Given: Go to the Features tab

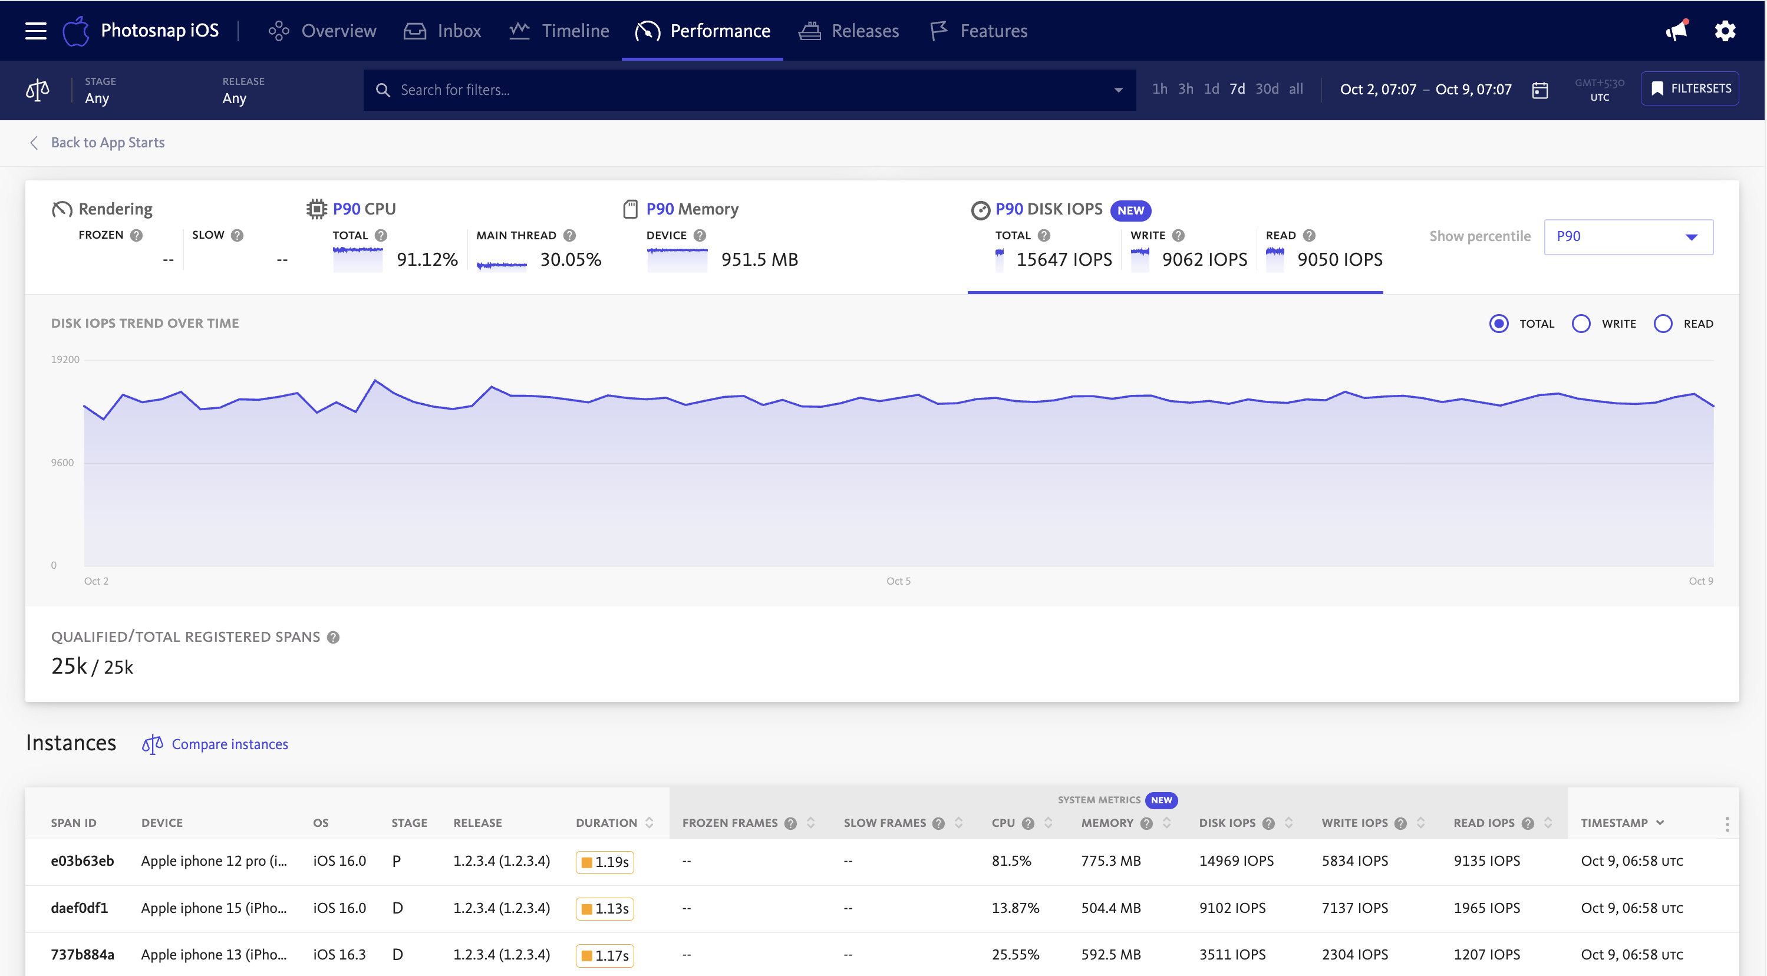Looking at the screenshot, I should [x=979, y=31].
